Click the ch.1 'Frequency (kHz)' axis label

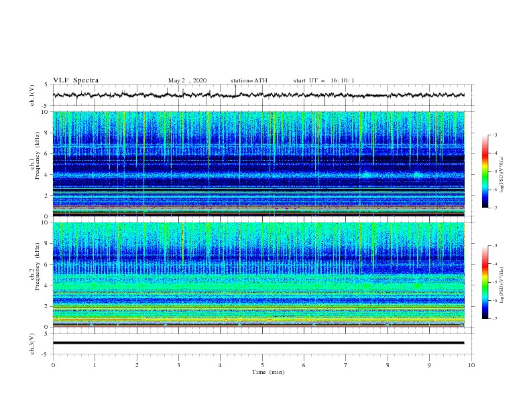click(x=38, y=156)
